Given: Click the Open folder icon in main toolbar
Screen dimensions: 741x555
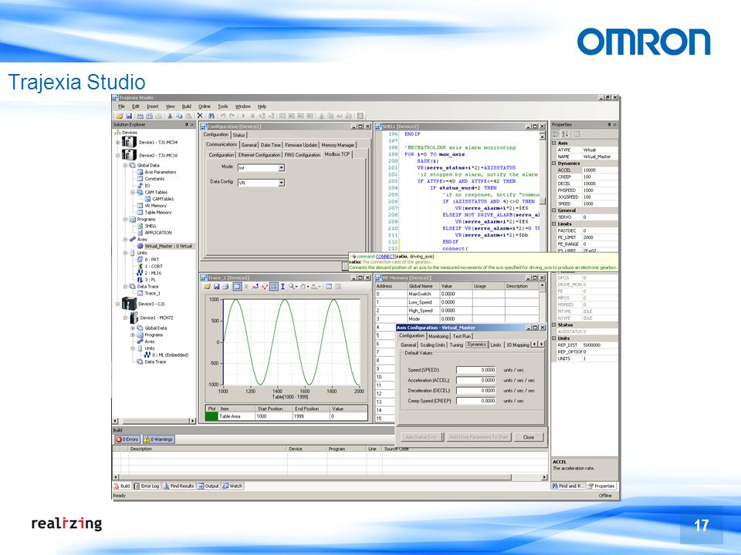Looking at the screenshot, I should click(120, 116).
